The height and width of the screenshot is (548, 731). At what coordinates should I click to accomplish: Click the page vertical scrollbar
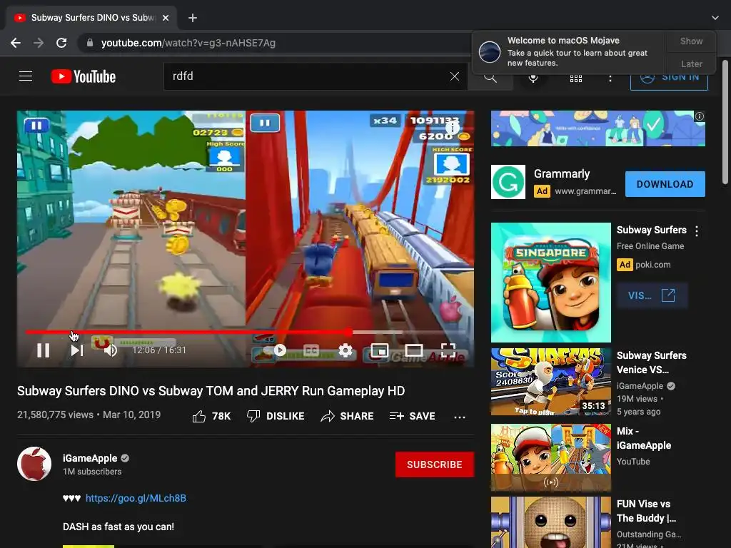tap(725, 122)
